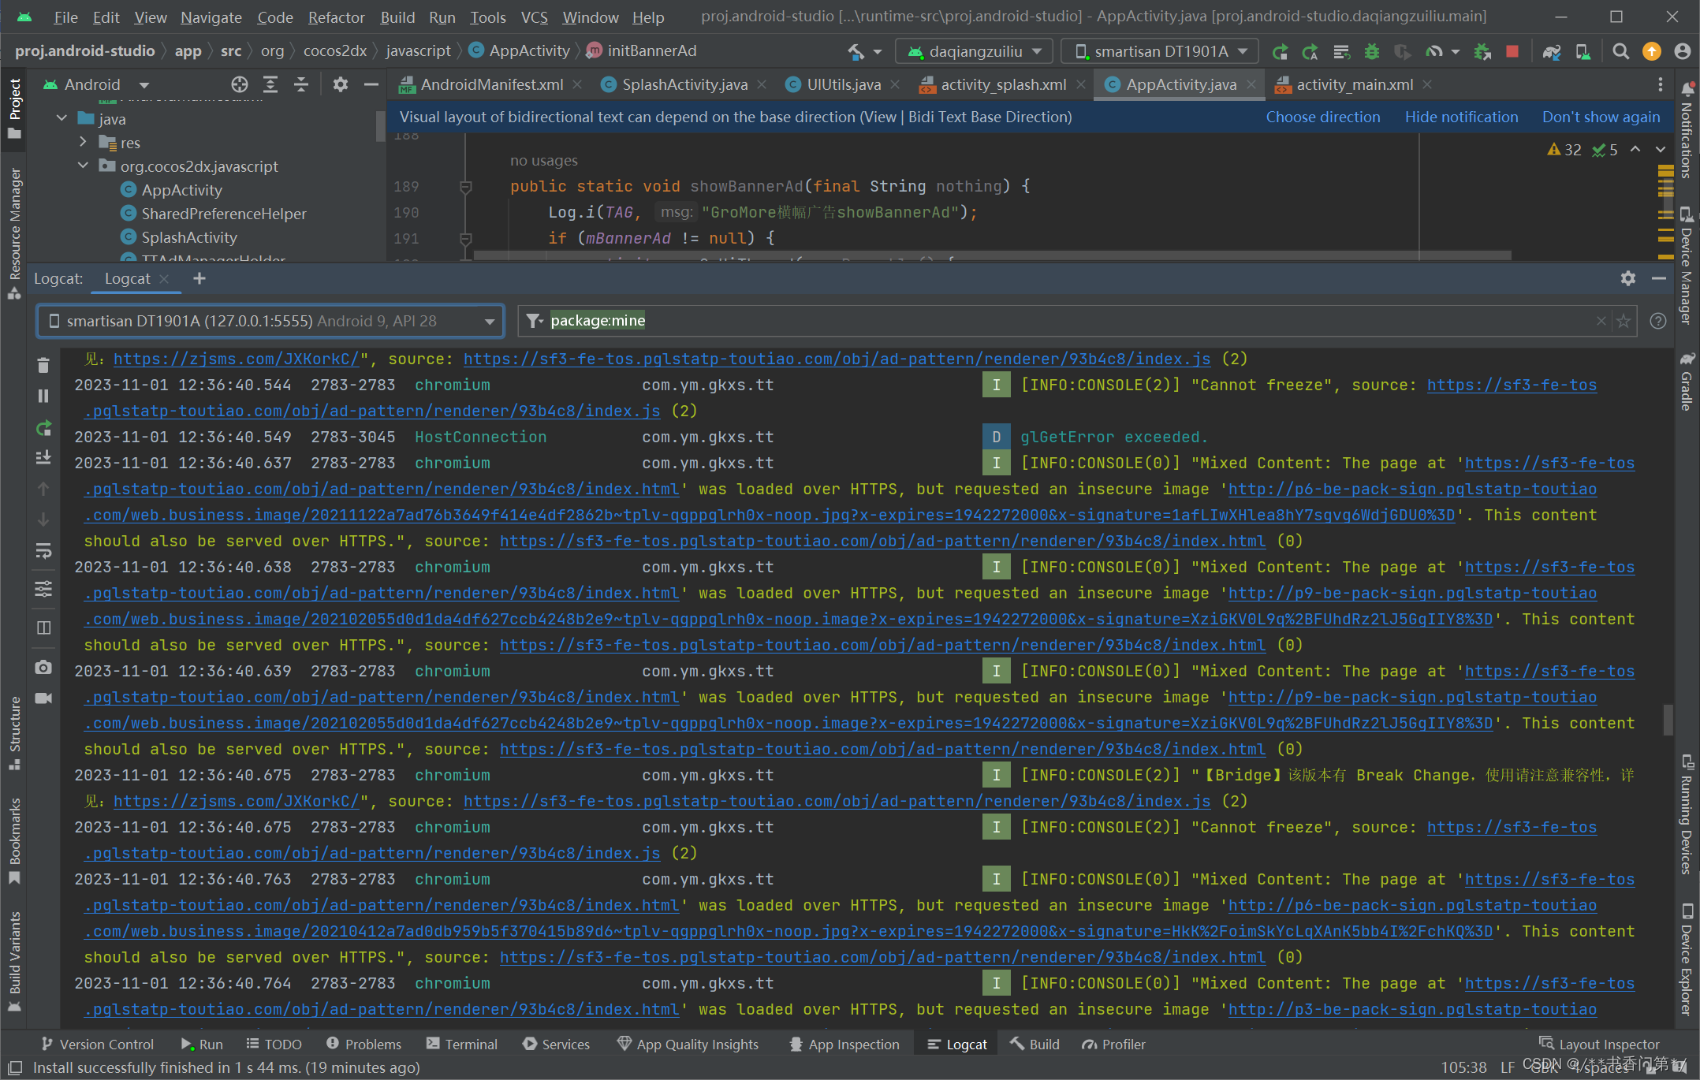The width and height of the screenshot is (1700, 1080).
Task: Click the logcat vertical scrollbar thumb
Action: (x=1668, y=719)
